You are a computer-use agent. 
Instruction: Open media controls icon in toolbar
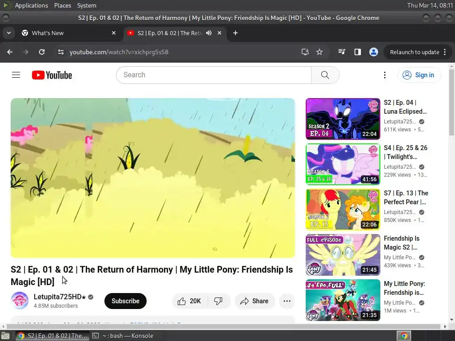click(x=342, y=52)
